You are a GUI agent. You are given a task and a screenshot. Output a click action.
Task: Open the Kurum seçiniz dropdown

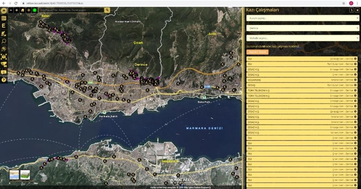[x=302, y=18]
